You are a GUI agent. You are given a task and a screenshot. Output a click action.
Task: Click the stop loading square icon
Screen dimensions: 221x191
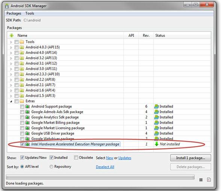(201, 180)
